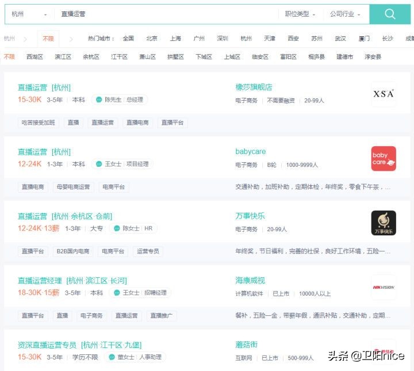The image size is (414, 371).
Task: Click the 直播运营 search input field
Action: tap(167, 14)
